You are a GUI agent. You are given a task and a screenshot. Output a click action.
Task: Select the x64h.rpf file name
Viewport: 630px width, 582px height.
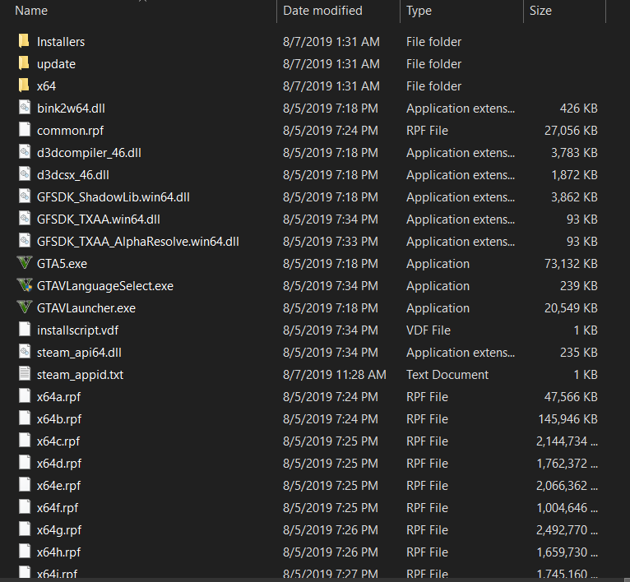tap(58, 552)
